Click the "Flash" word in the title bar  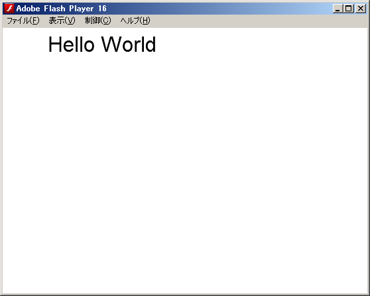(54, 9)
